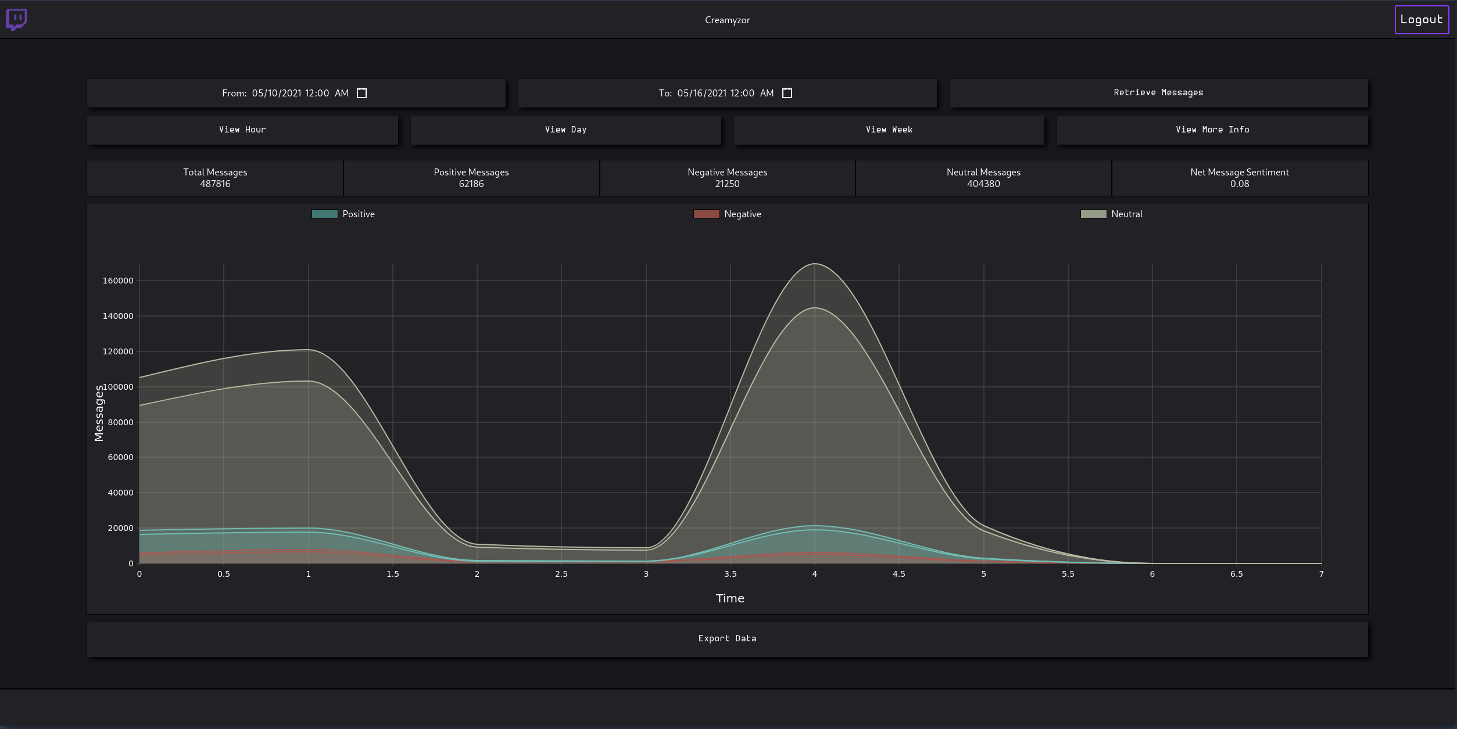This screenshot has width=1457, height=729.
Task: Switch to View Day
Action: (x=565, y=130)
